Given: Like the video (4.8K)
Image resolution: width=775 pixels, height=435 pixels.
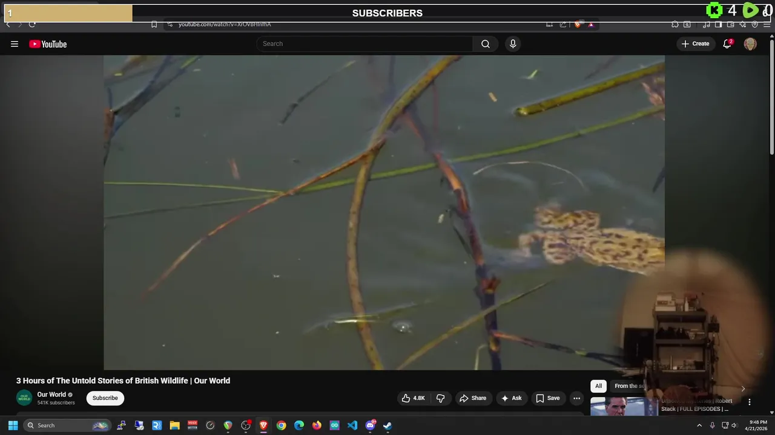Looking at the screenshot, I should tap(414, 398).
